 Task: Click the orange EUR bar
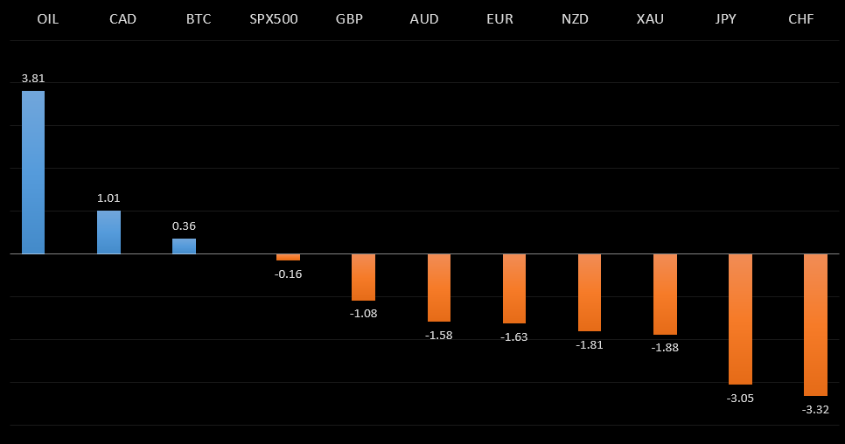pos(514,288)
